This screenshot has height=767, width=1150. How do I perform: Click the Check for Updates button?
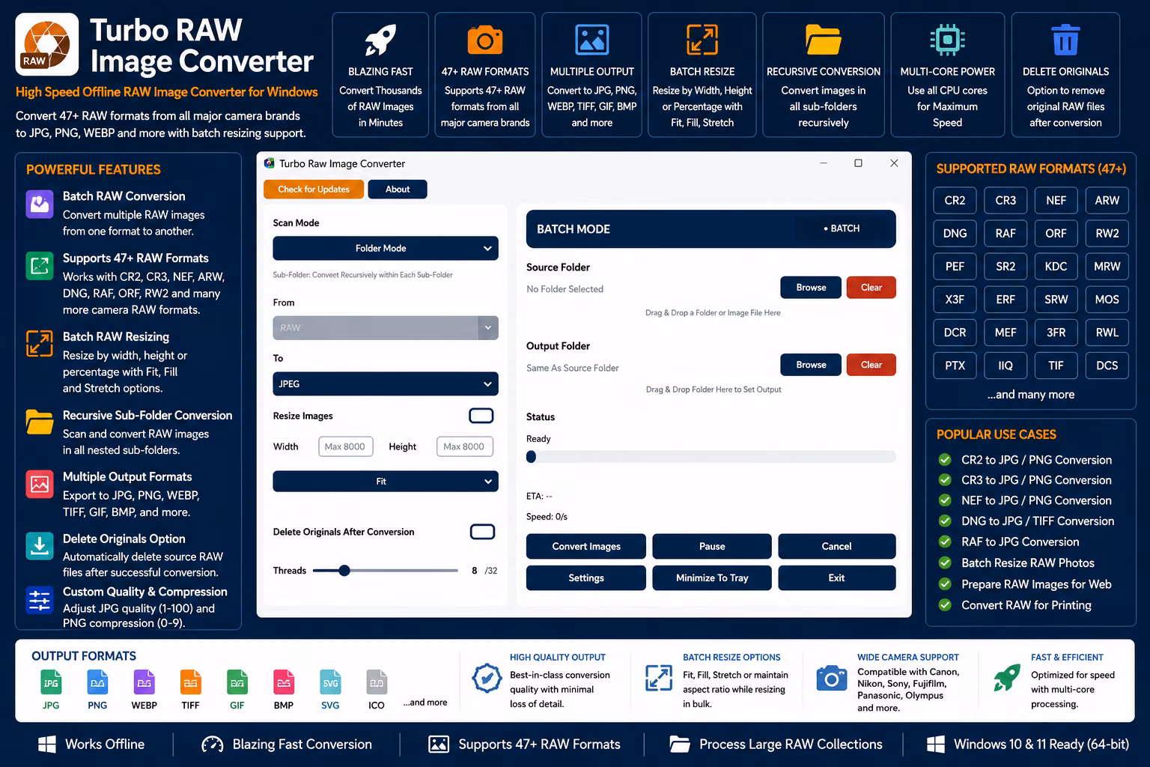pyautogui.click(x=314, y=190)
